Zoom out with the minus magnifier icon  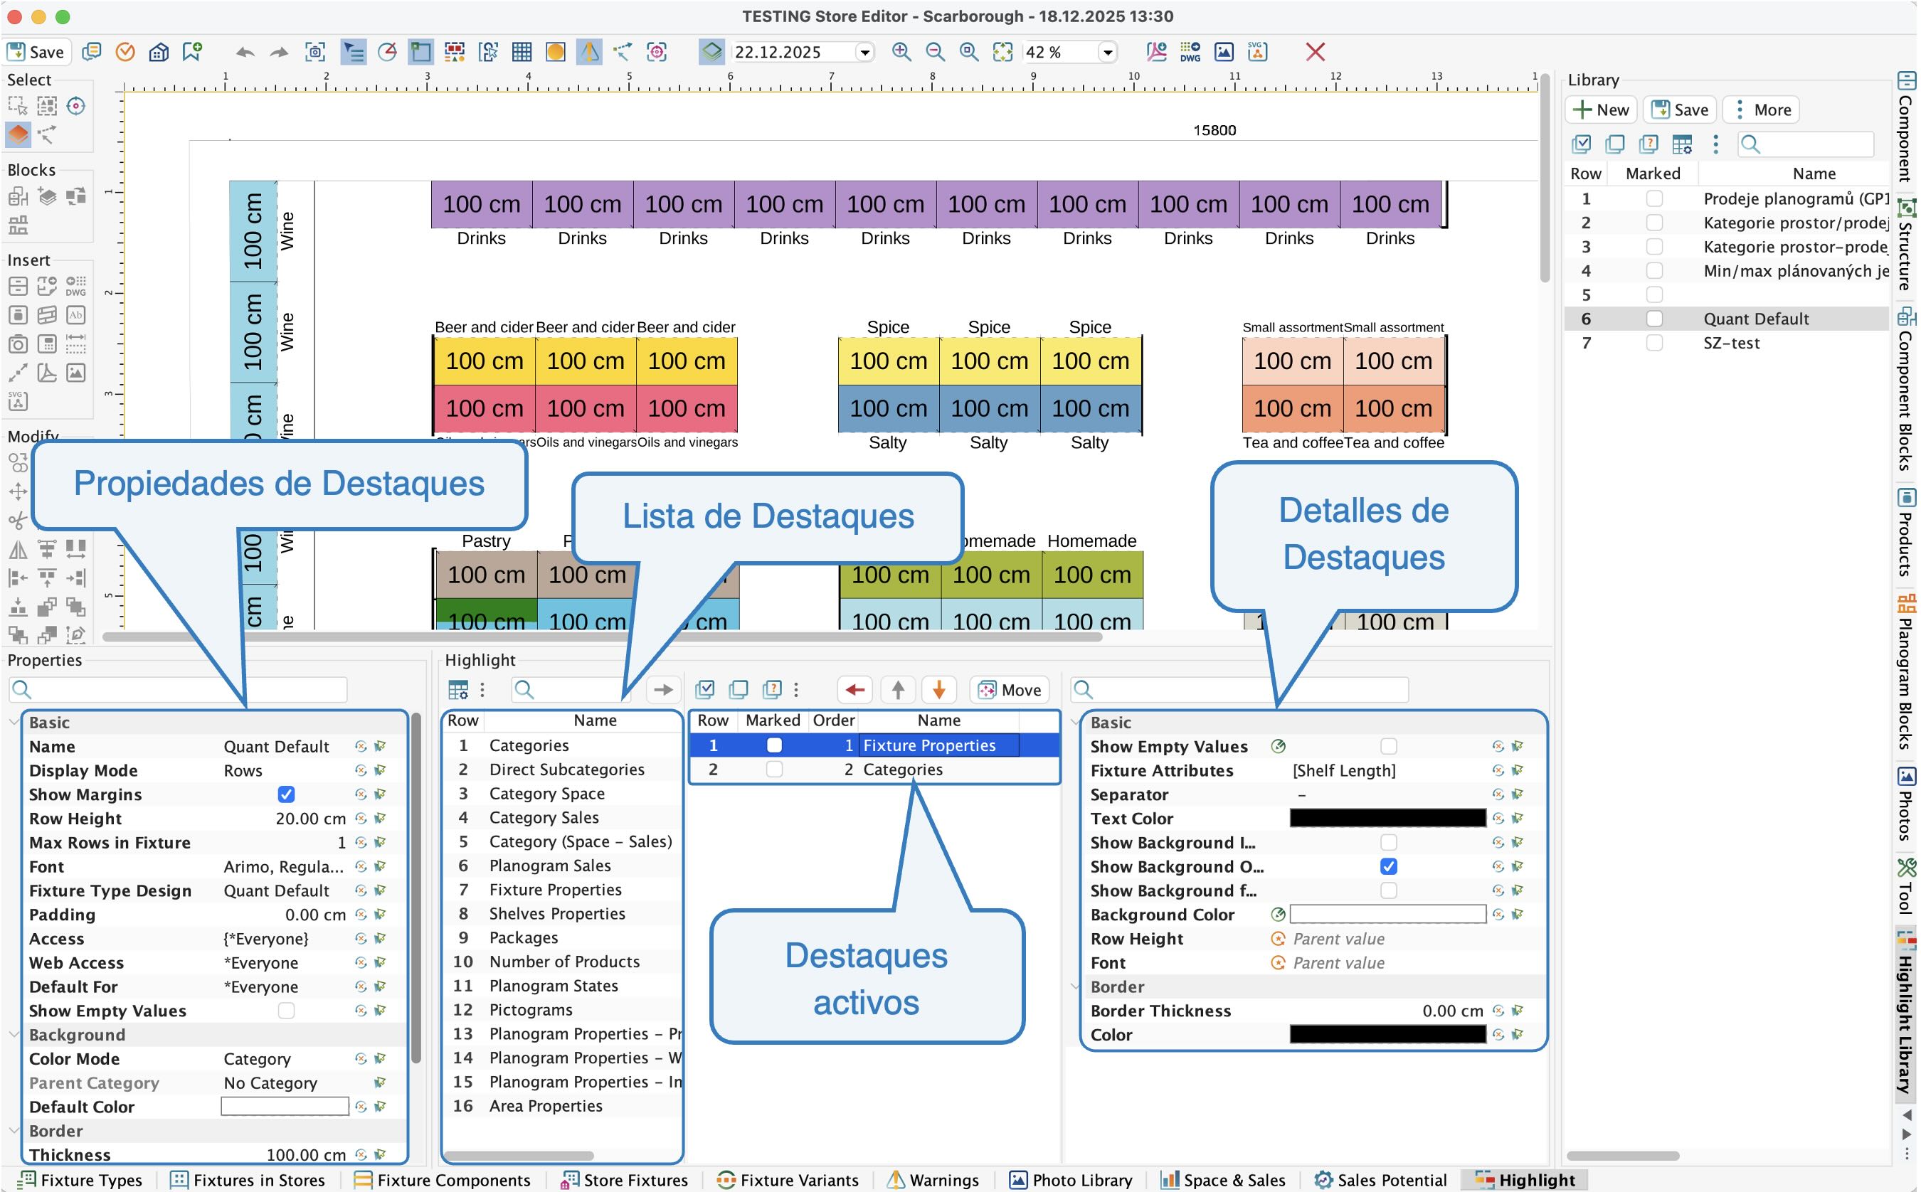pyautogui.click(x=936, y=52)
